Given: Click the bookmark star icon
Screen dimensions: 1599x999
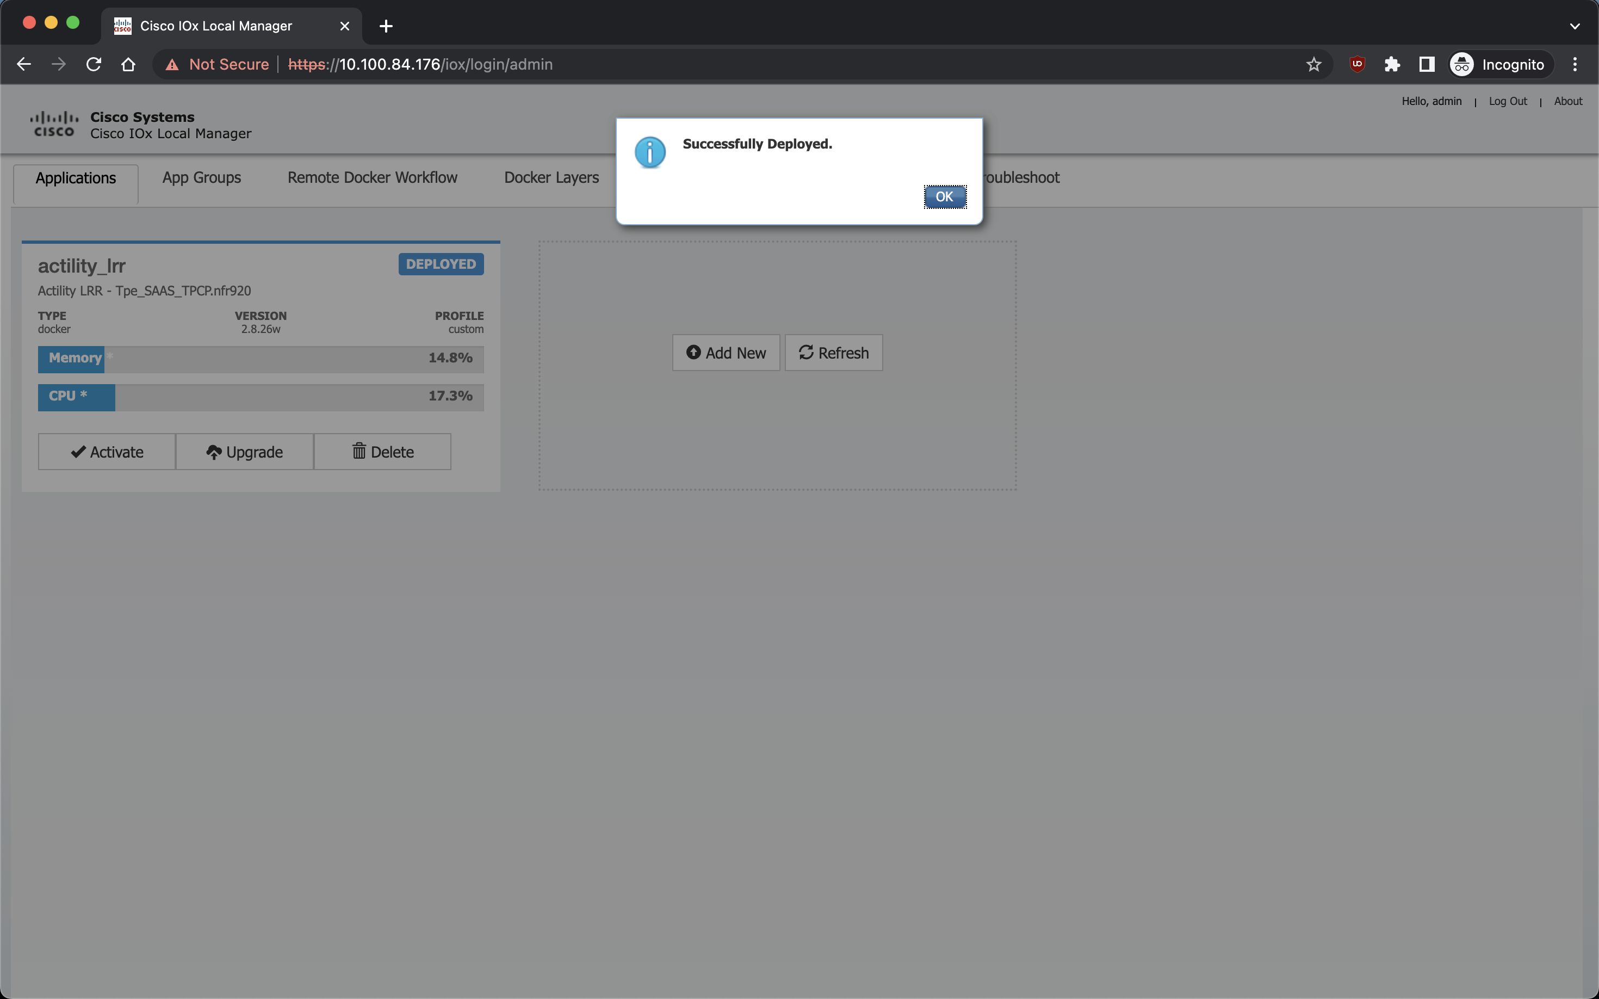Looking at the screenshot, I should pyautogui.click(x=1313, y=64).
